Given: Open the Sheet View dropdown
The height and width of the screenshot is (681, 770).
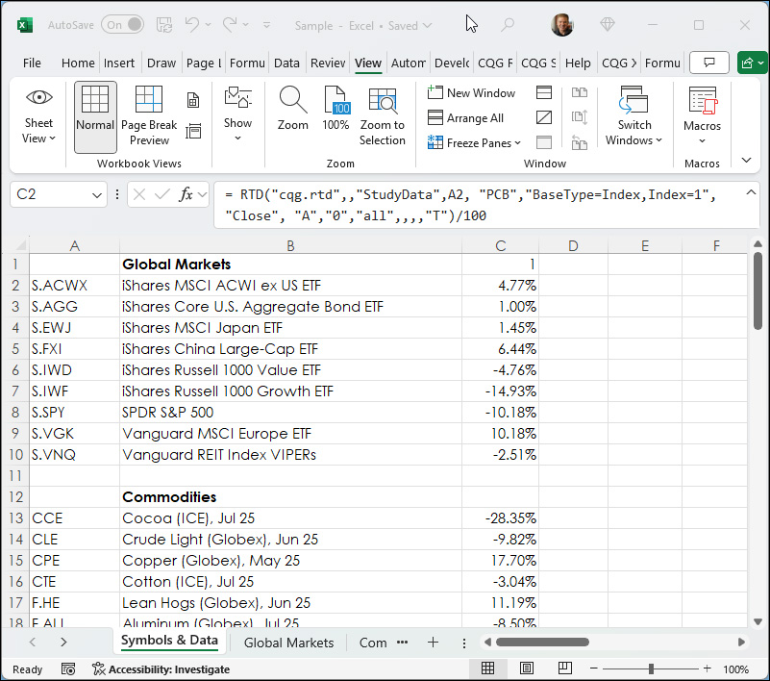Looking at the screenshot, I should coord(38,116).
